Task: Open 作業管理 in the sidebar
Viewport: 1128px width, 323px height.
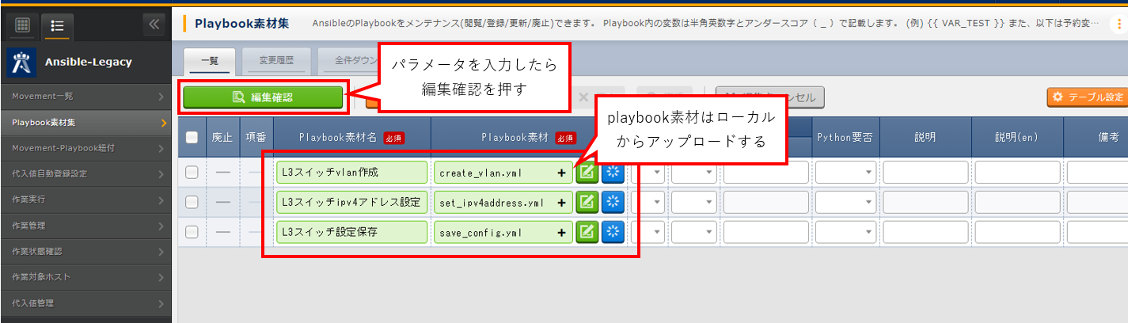Action: pyautogui.click(x=85, y=226)
